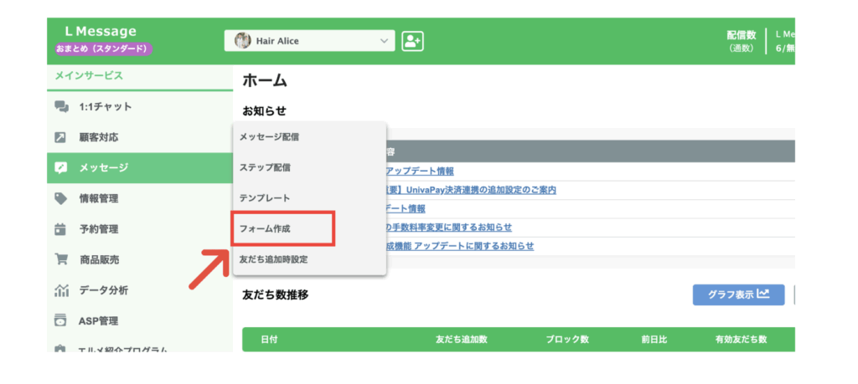
Task: Click the 配信数 label in header
Action: 742,35
